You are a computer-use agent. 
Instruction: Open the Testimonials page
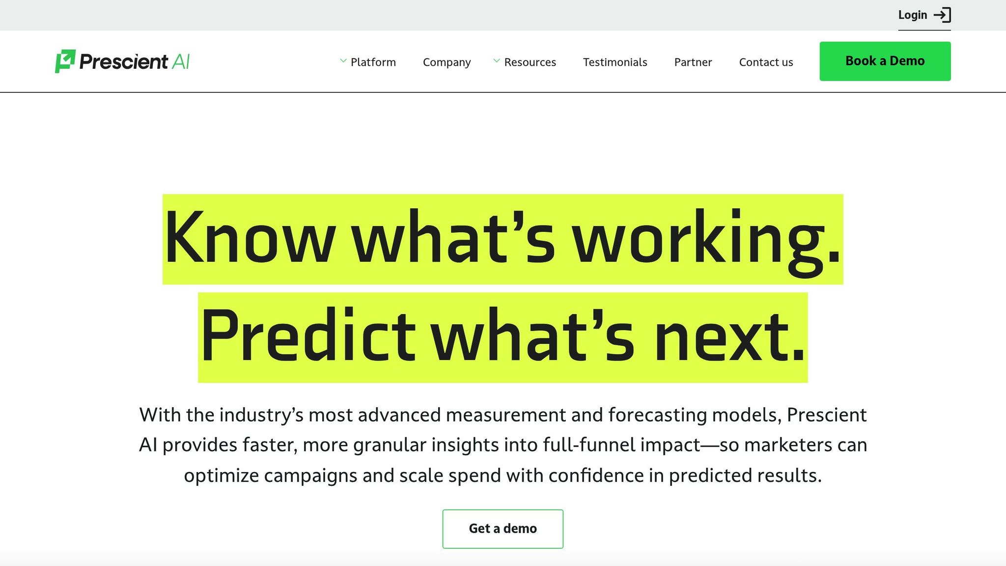coord(615,62)
